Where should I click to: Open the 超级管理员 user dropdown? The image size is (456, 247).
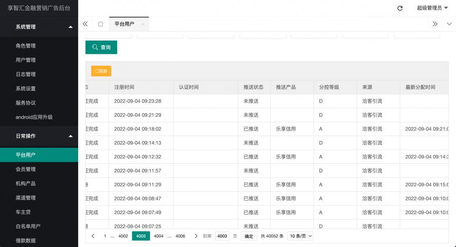coord(432,8)
